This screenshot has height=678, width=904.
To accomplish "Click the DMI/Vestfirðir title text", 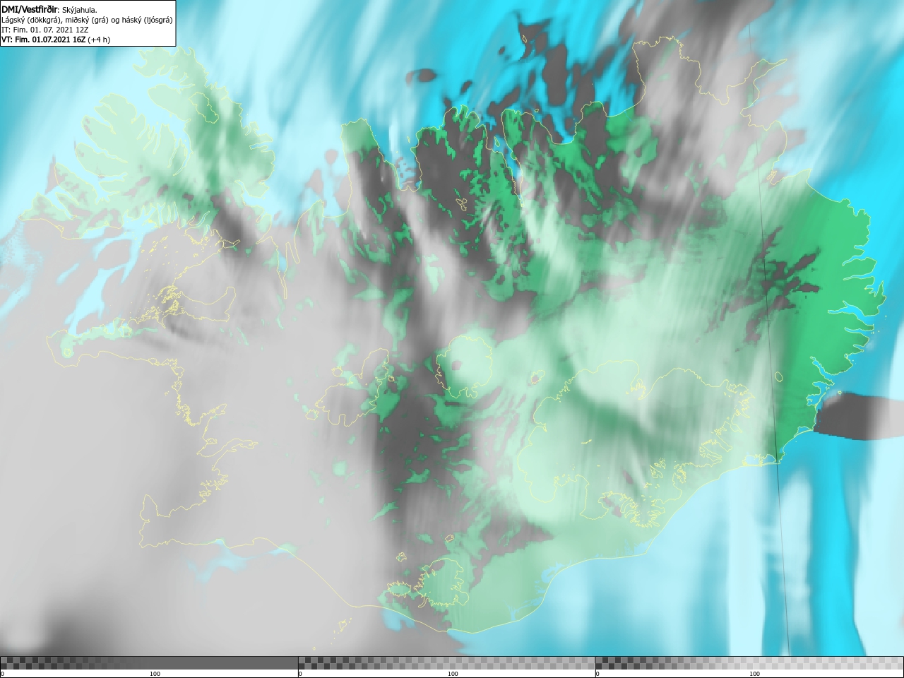I will pos(30,9).
